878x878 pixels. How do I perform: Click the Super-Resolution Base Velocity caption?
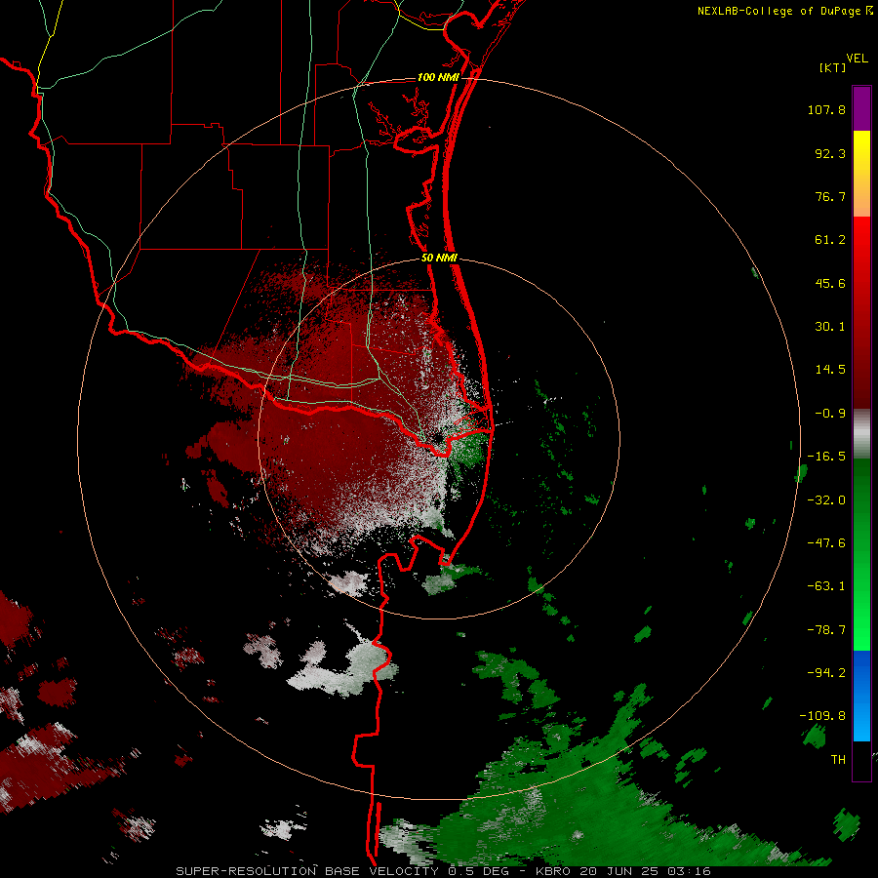(x=443, y=871)
